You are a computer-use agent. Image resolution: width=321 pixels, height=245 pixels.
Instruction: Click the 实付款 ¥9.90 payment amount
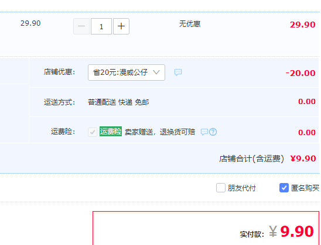pyautogui.click(x=291, y=232)
